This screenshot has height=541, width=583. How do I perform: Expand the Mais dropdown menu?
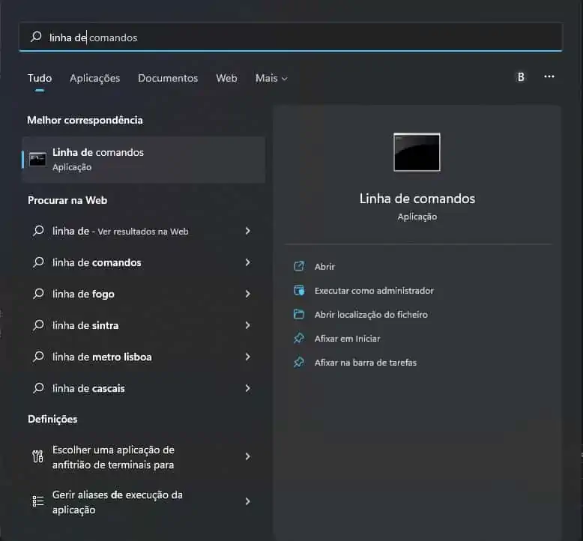271,78
